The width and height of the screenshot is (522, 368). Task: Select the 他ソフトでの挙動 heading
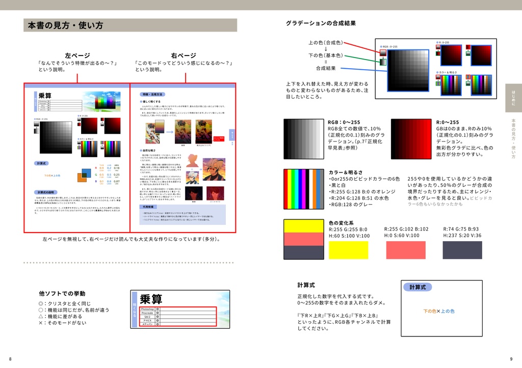point(62,294)
